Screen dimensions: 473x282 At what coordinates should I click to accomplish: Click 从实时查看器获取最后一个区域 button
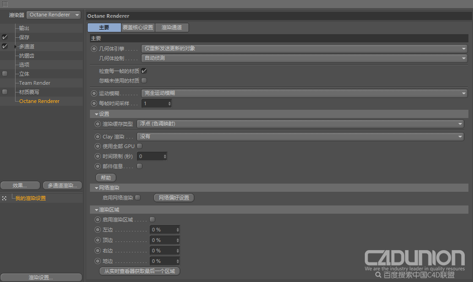click(x=140, y=271)
